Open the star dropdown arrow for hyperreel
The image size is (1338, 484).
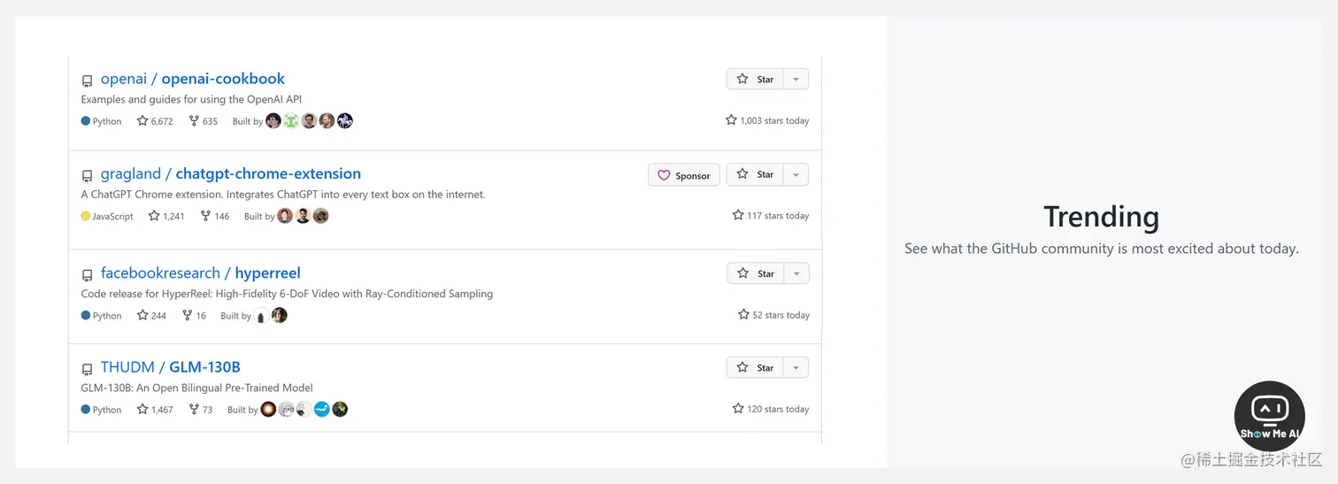[x=796, y=273]
